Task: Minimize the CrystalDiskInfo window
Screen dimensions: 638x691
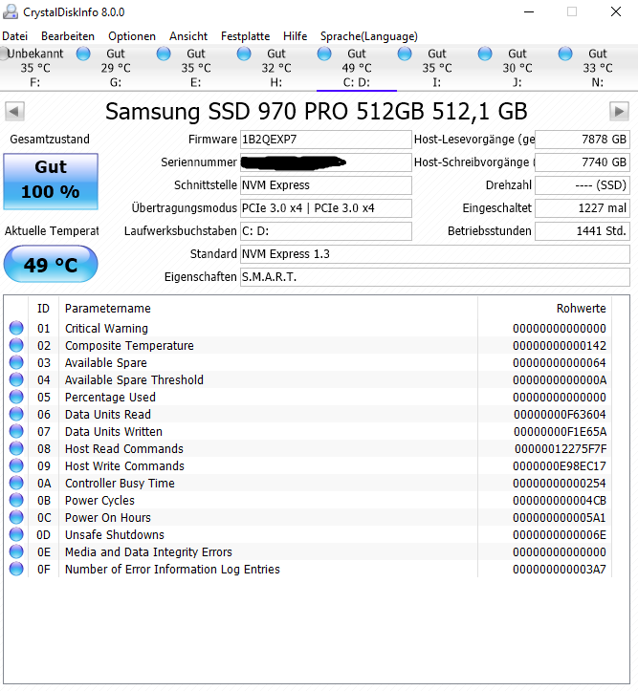Action: point(529,11)
